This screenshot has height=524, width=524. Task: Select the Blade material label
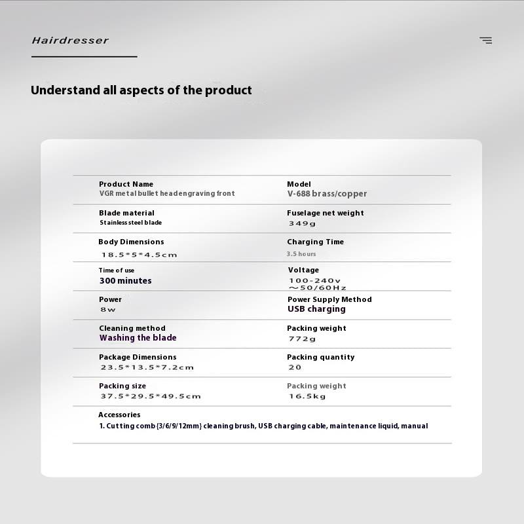[126, 213]
